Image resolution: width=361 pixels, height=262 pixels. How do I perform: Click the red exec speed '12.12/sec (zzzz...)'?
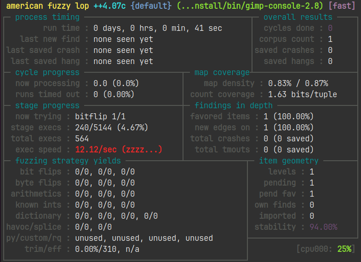coord(119,150)
